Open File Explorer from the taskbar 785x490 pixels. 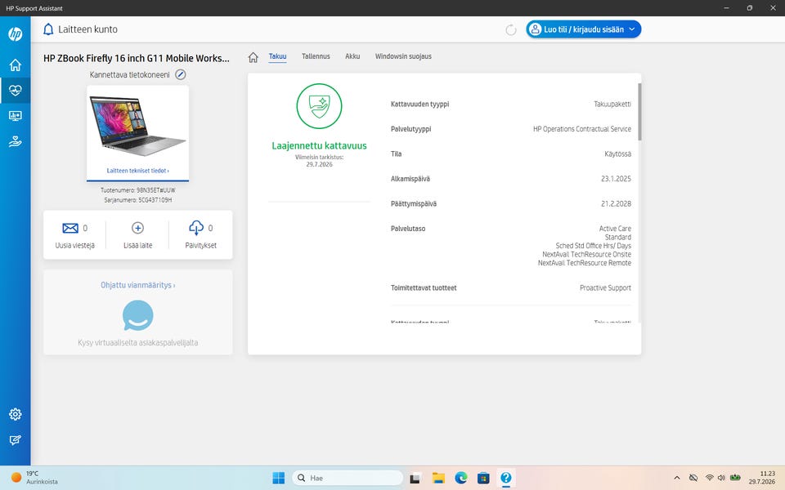coord(438,478)
